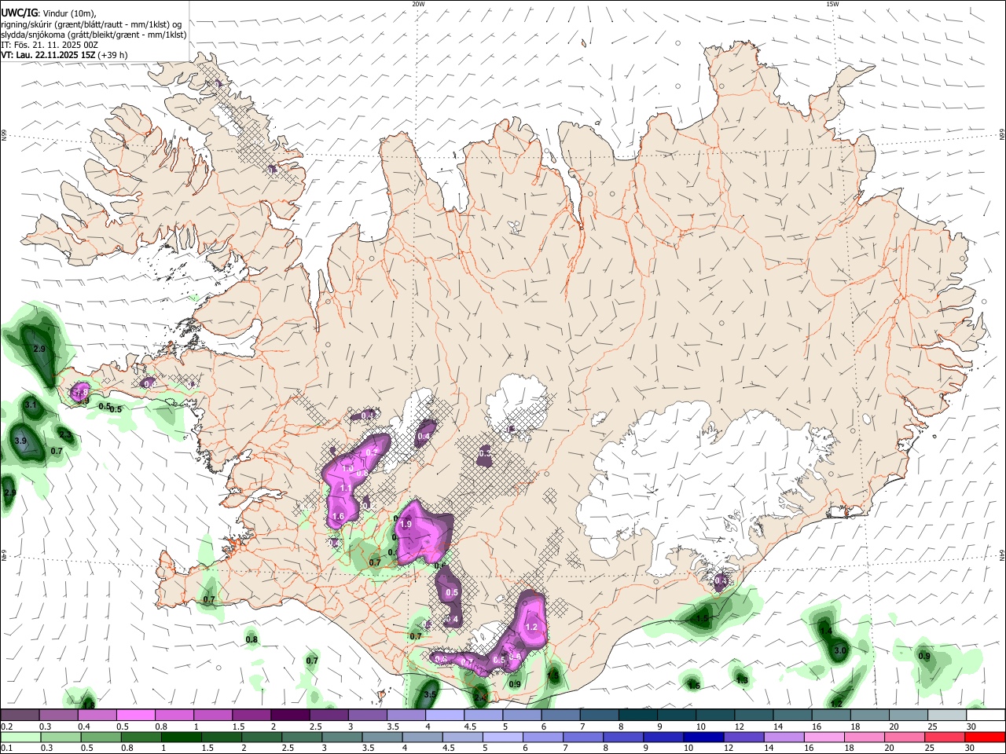Click the 'UWC/IG: Vindur (10m)' title text
This screenshot has width=1006, height=754.
[x=47, y=13]
